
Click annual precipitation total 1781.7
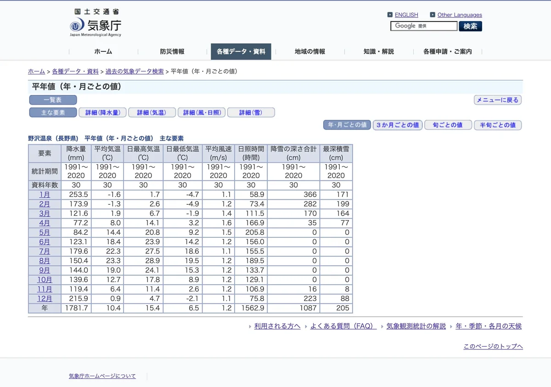[77, 308]
